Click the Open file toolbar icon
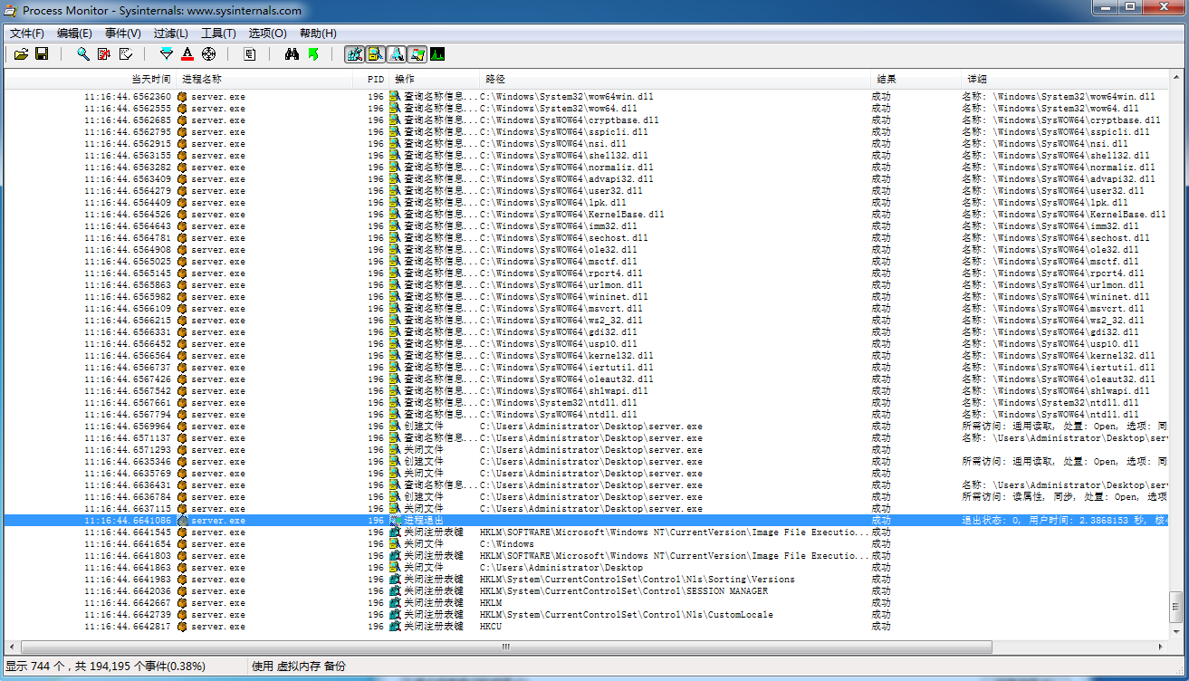This screenshot has height=681, width=1189. click(21, 54)
